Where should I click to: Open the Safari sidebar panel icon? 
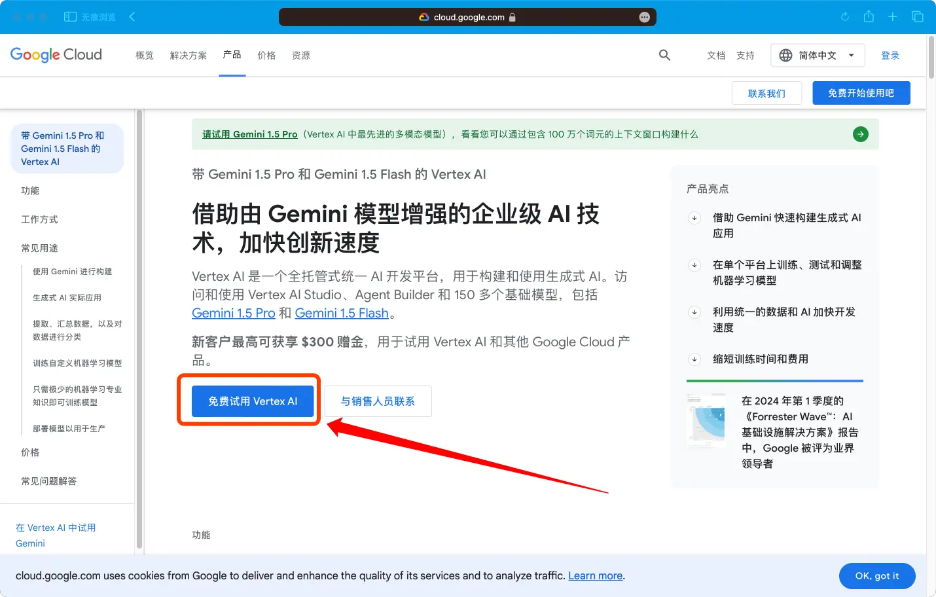coord(70,17)
